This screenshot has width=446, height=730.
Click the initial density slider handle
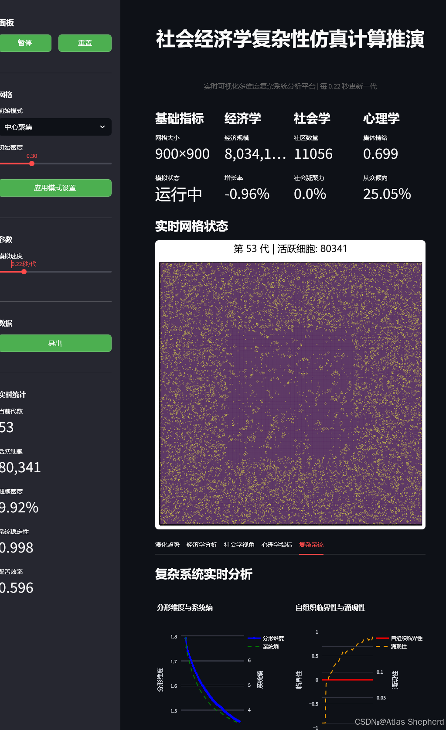32,164
